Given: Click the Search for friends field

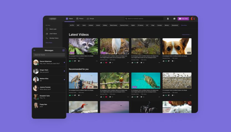Looking at the screenshot, I should pos(49,55).
